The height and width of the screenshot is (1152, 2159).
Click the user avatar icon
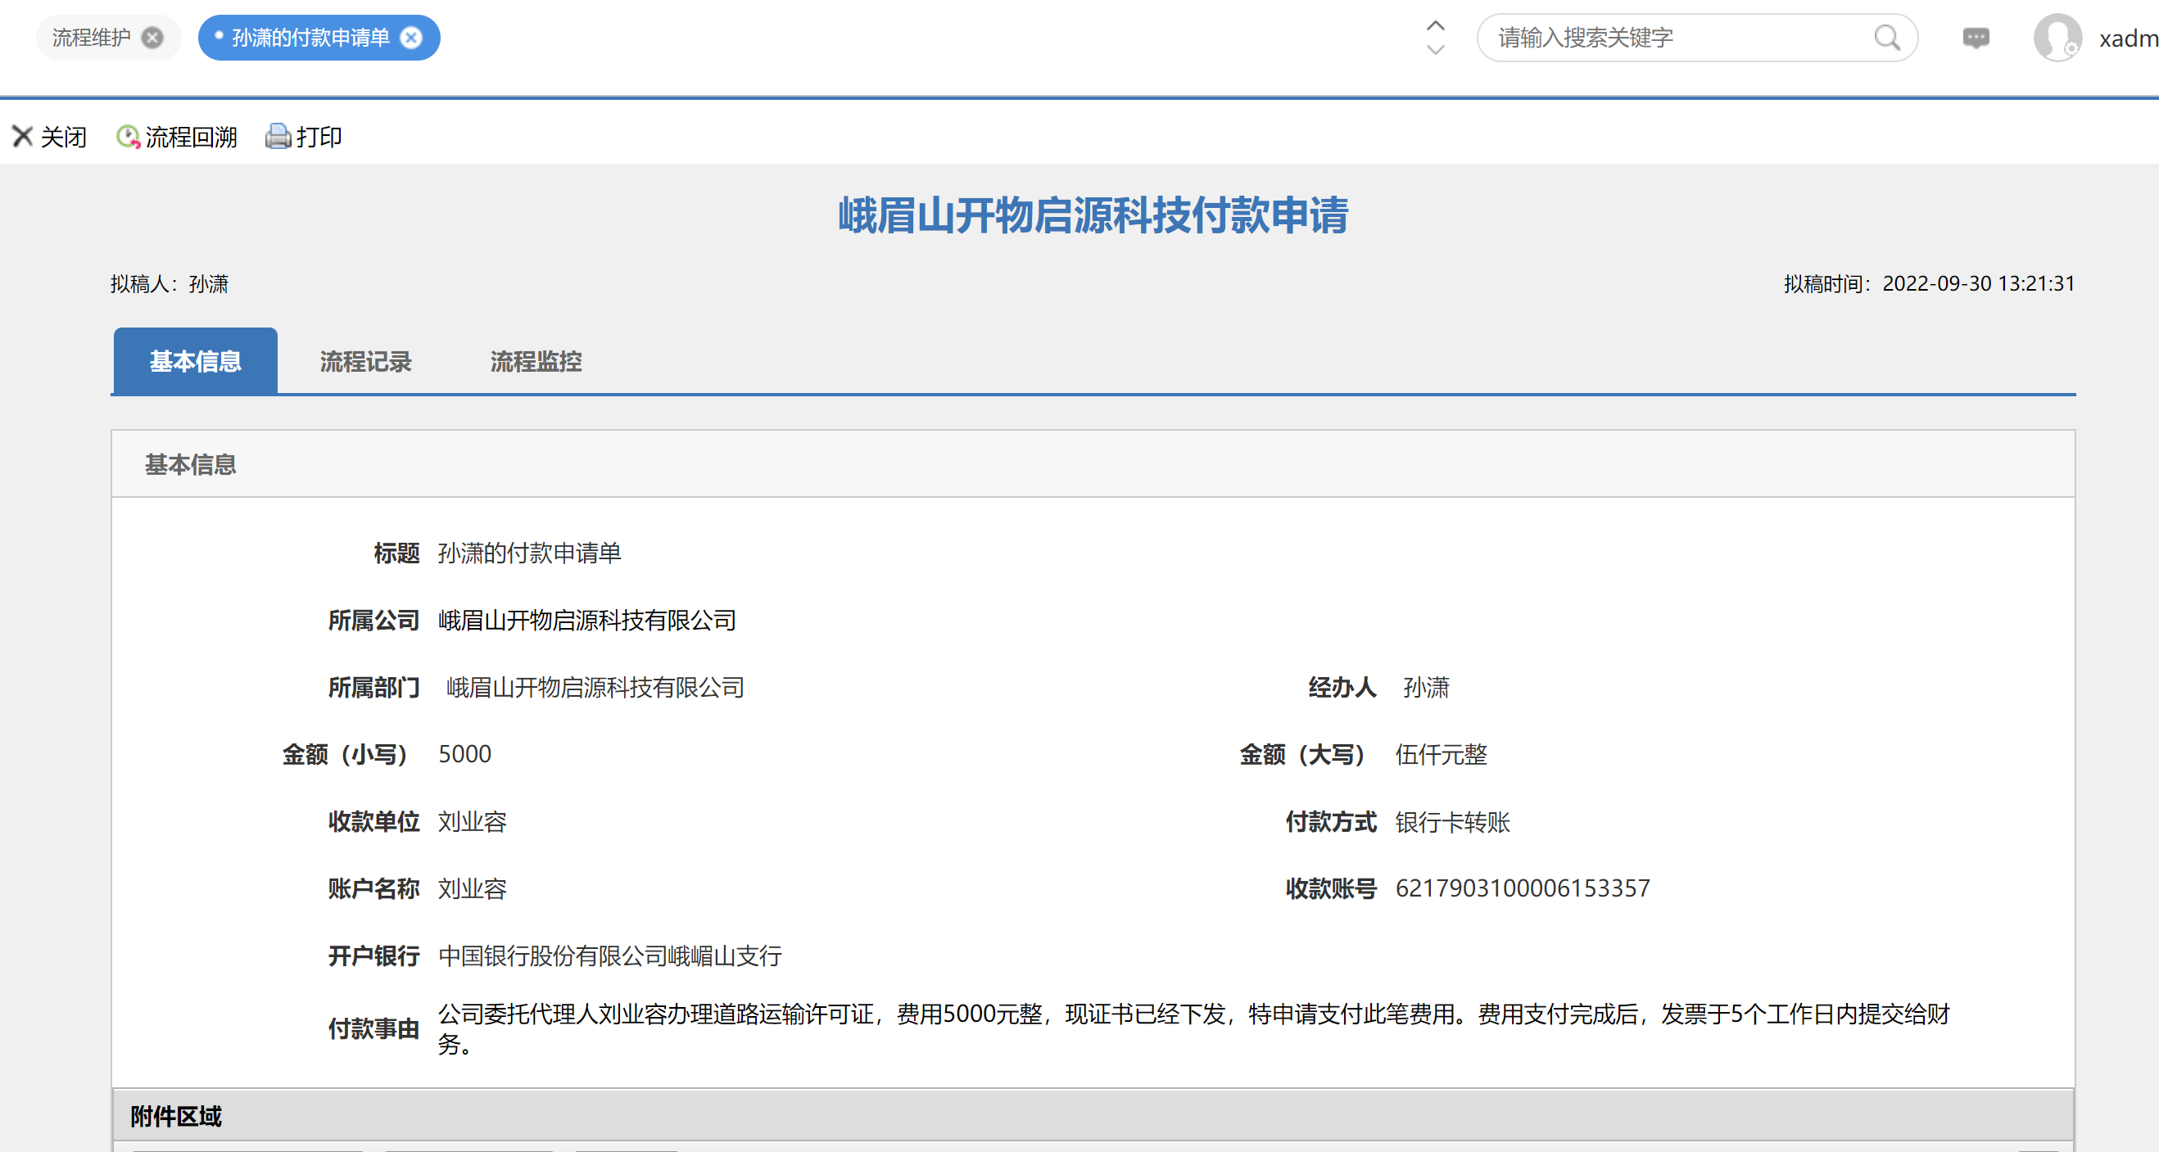pyautogui.click(x=2057, y=38)
